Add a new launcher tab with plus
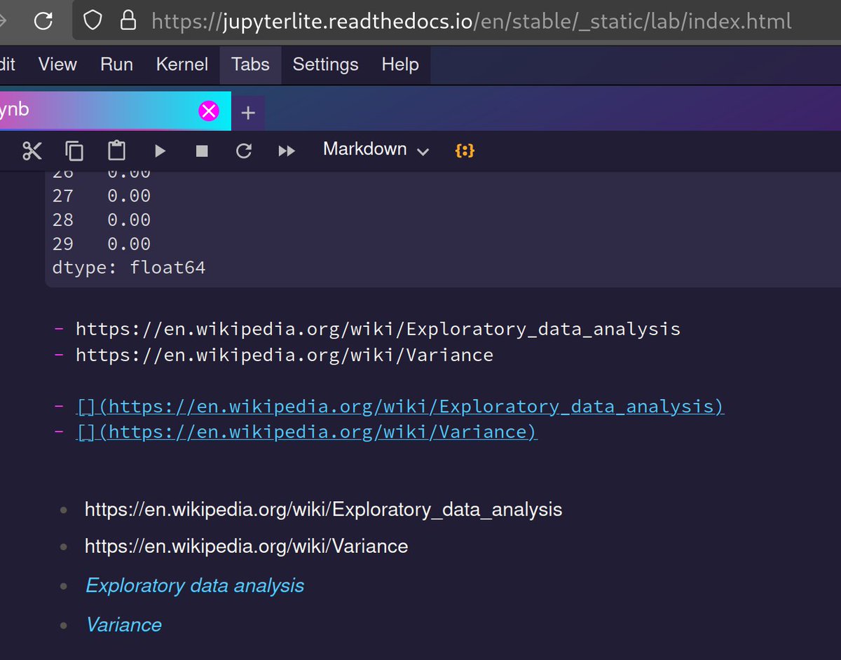This screenshot has height=660, width=841. (248, 110)
